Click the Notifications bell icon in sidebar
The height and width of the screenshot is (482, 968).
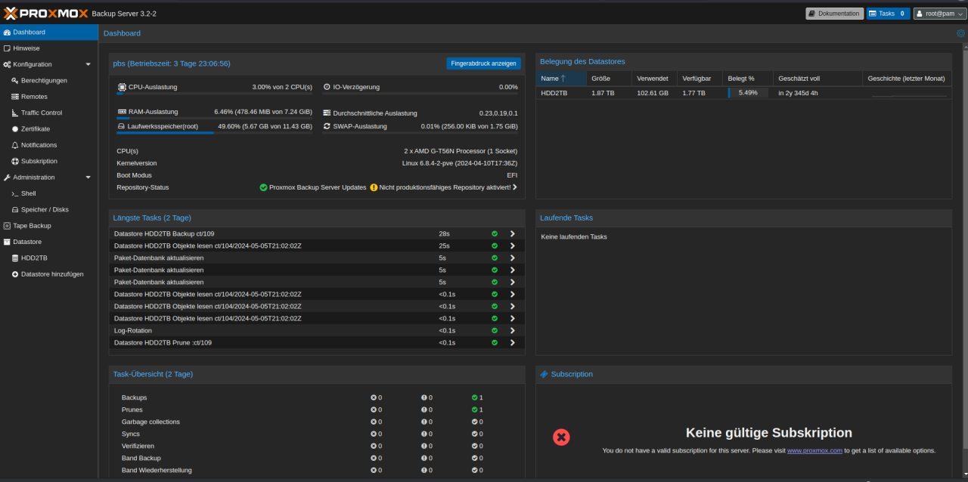coord(14,145)
